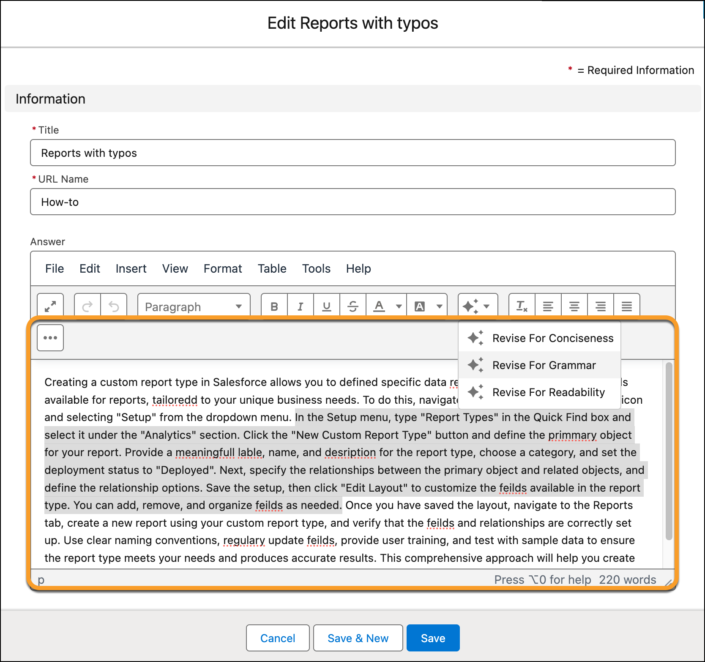
Task: Toggle italic formatting
Action: coord(301,306)
